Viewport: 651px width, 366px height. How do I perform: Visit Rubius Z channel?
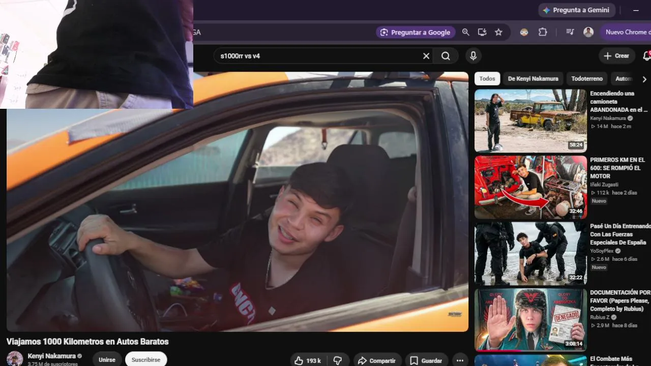[x=600, y=317]
